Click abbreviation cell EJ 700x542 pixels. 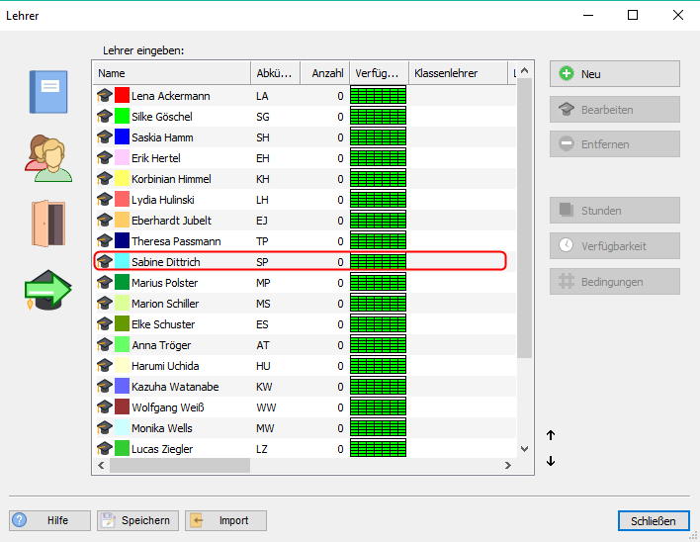[262, 221]
